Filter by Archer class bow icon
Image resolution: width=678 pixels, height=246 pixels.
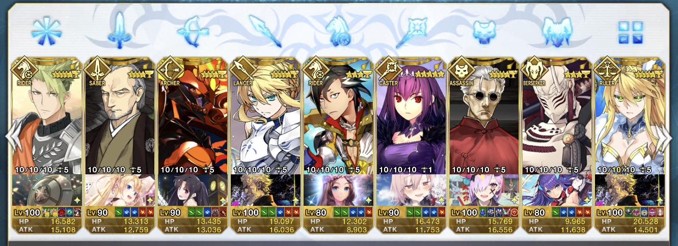coord(192,30)
